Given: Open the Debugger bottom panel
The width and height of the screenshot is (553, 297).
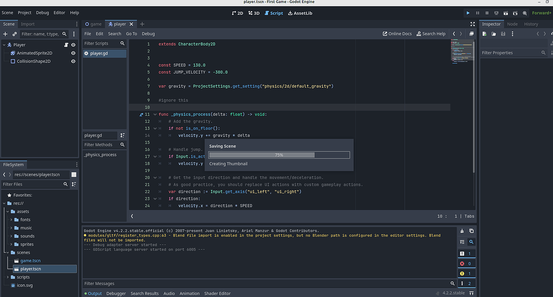Looking at the screenshot, I should (116, 293).
